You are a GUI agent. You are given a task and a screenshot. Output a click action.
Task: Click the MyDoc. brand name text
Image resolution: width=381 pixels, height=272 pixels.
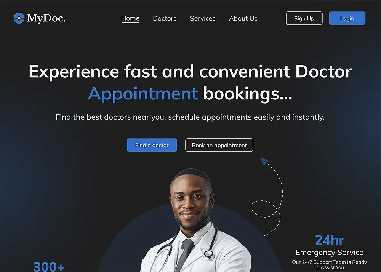46,18
